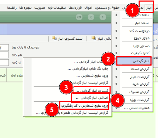Expand the گزارش اسناد submenu
Viewport: 158px width, 138px height.
coord(132,69)
